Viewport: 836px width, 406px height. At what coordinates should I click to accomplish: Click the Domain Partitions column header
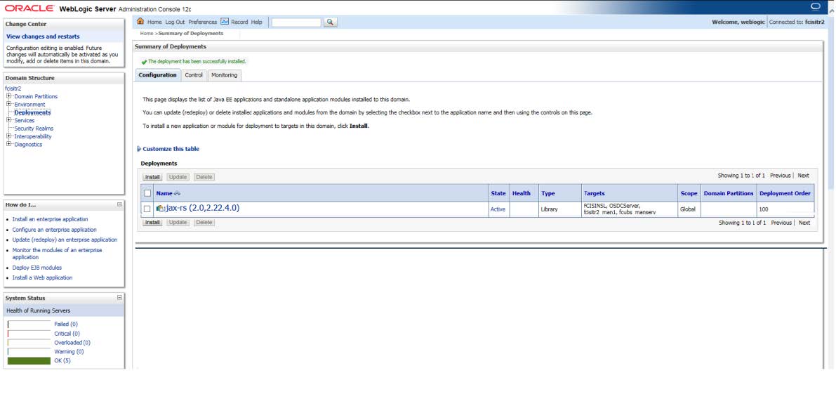tap(729, 193)
